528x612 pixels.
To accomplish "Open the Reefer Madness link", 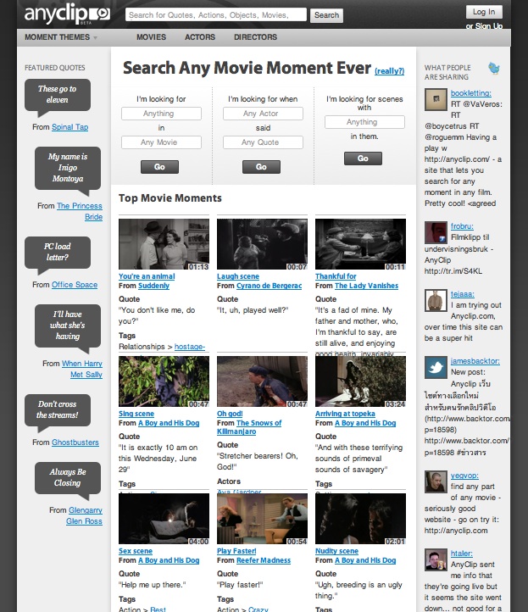I will [264, 560].
